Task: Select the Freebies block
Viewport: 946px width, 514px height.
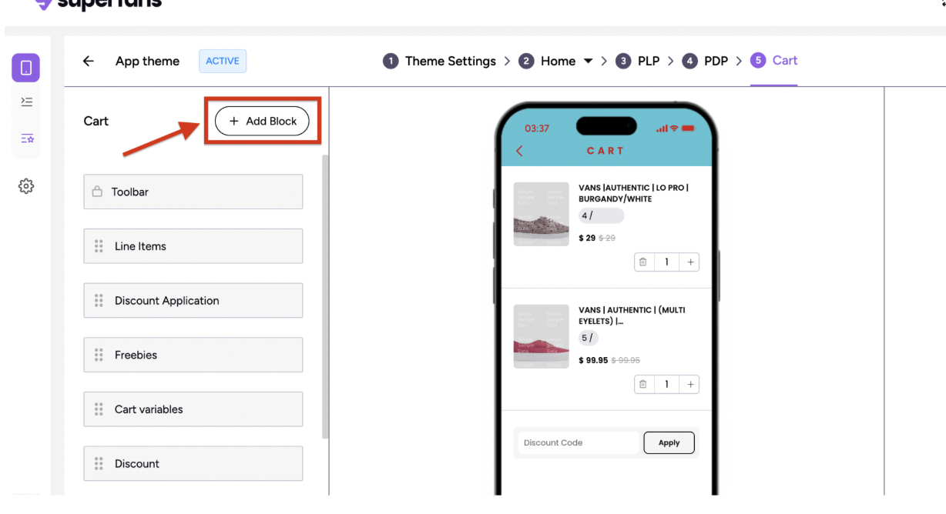Action: 193,355
